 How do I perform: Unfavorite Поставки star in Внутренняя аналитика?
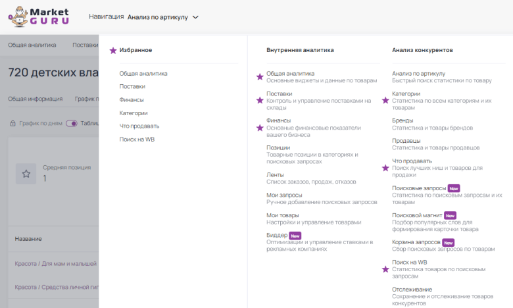point(260,100)
